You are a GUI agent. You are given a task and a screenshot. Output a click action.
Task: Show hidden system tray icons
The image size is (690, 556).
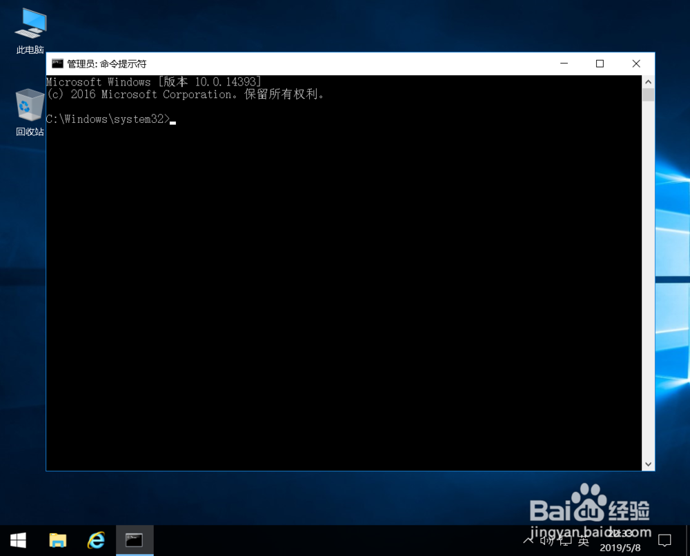pos(529,540)
